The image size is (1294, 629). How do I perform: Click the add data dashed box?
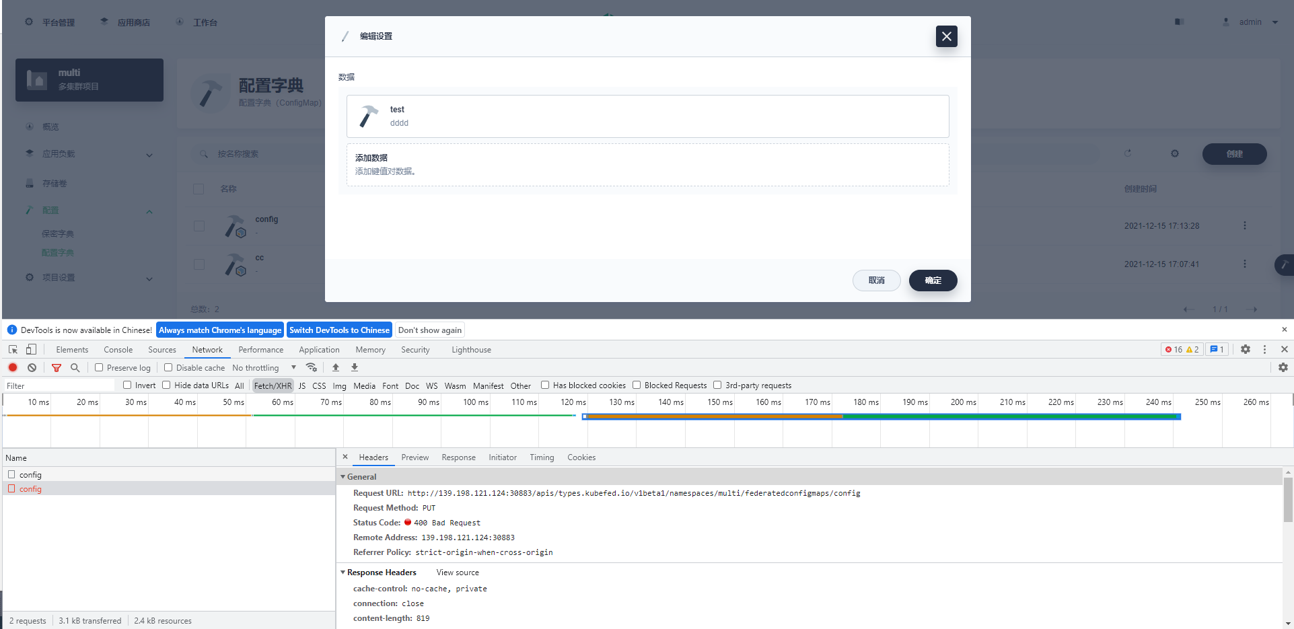click(x=648, y=164)
